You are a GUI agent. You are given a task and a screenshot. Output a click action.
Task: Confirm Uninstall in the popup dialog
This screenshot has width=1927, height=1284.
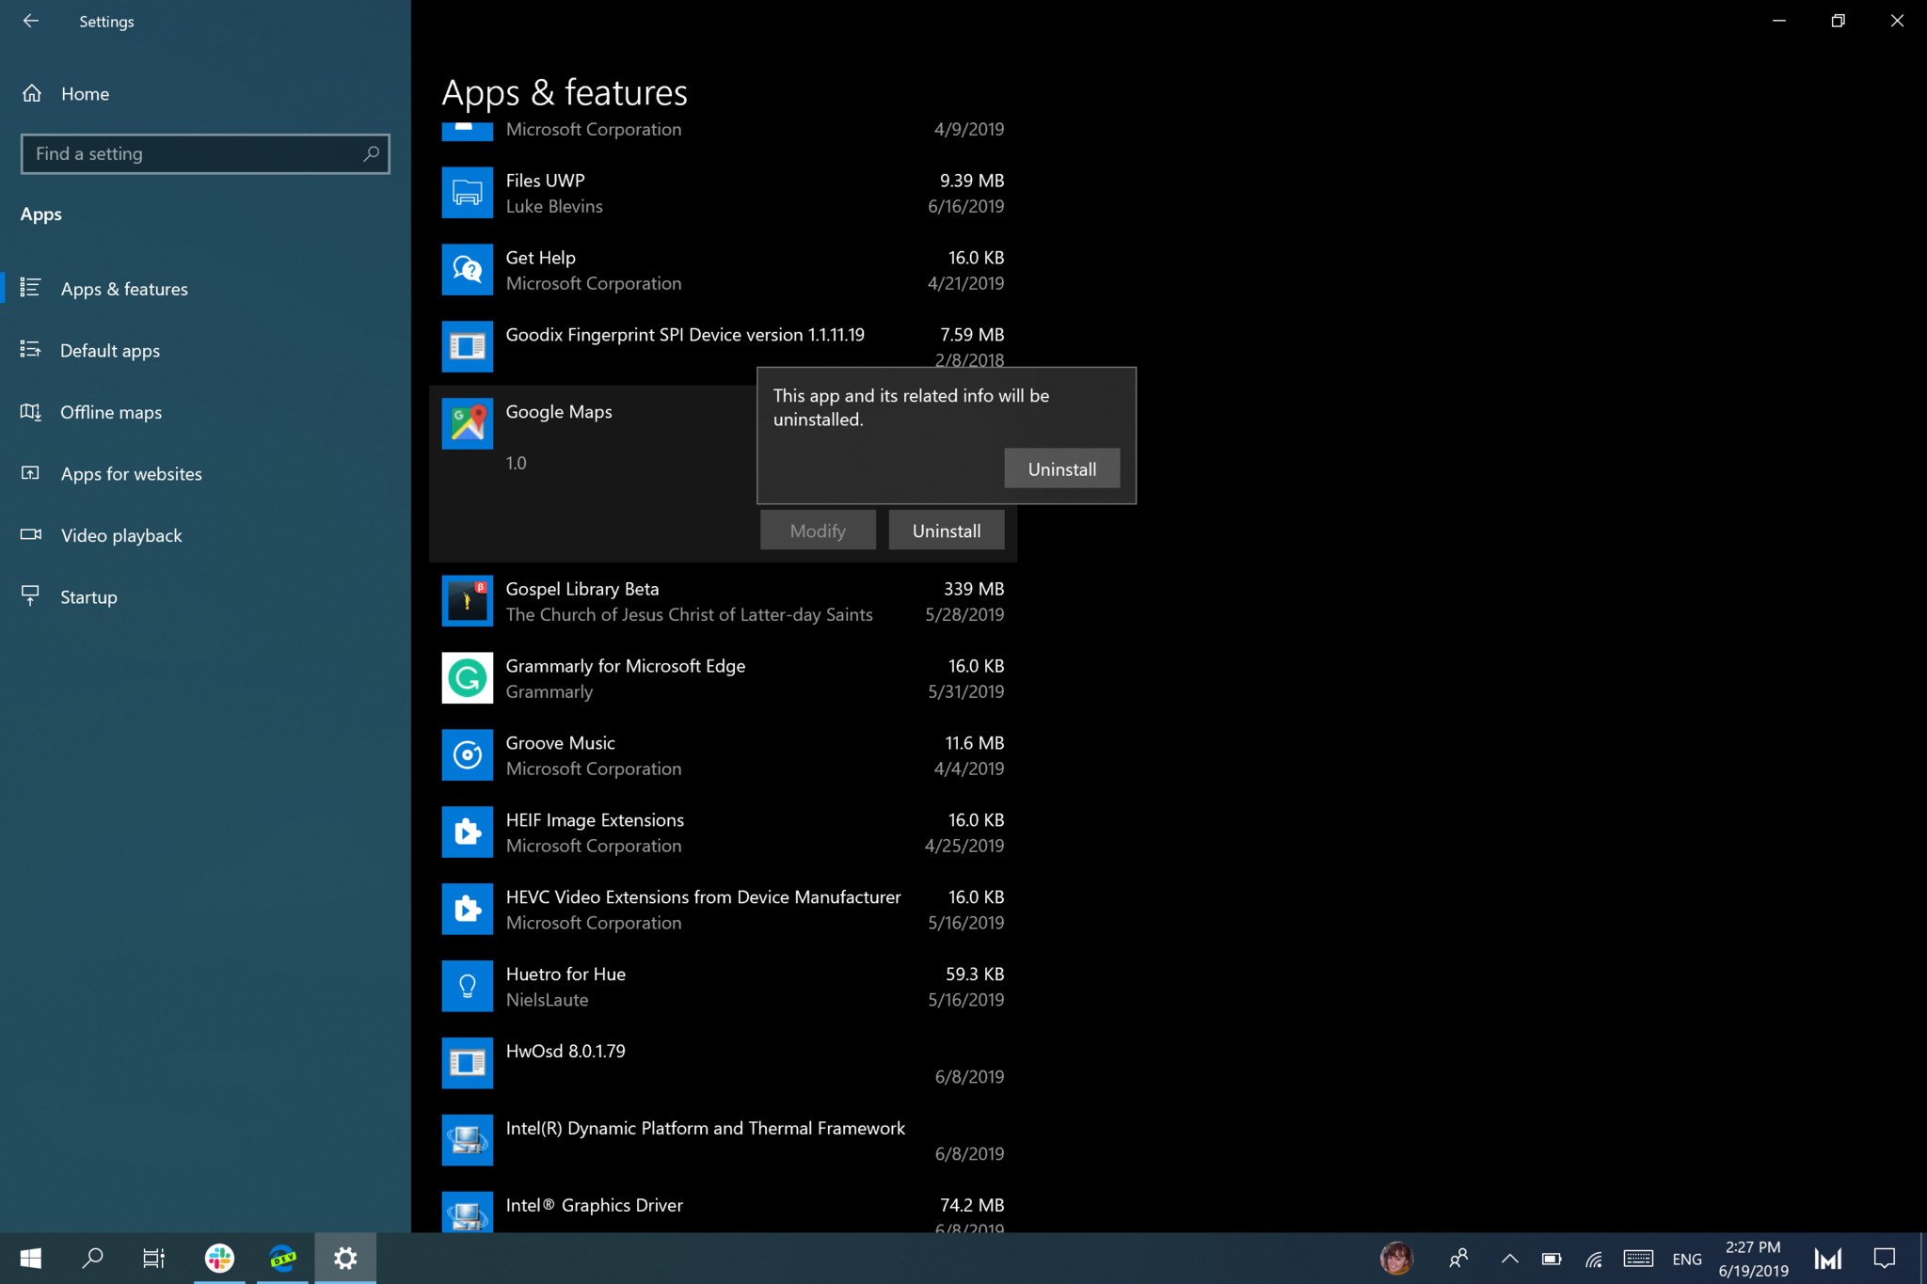coord(1061,468)
